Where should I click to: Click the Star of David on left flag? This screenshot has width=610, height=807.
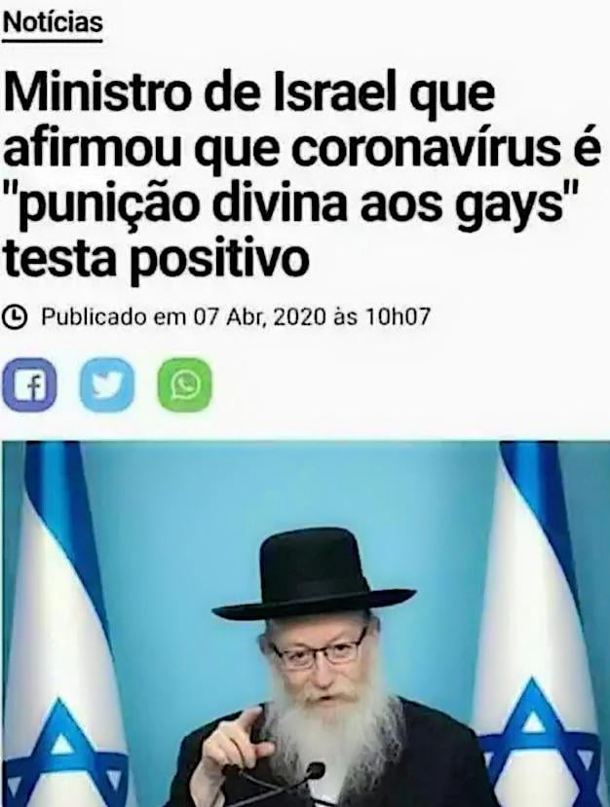coord(61,752)
